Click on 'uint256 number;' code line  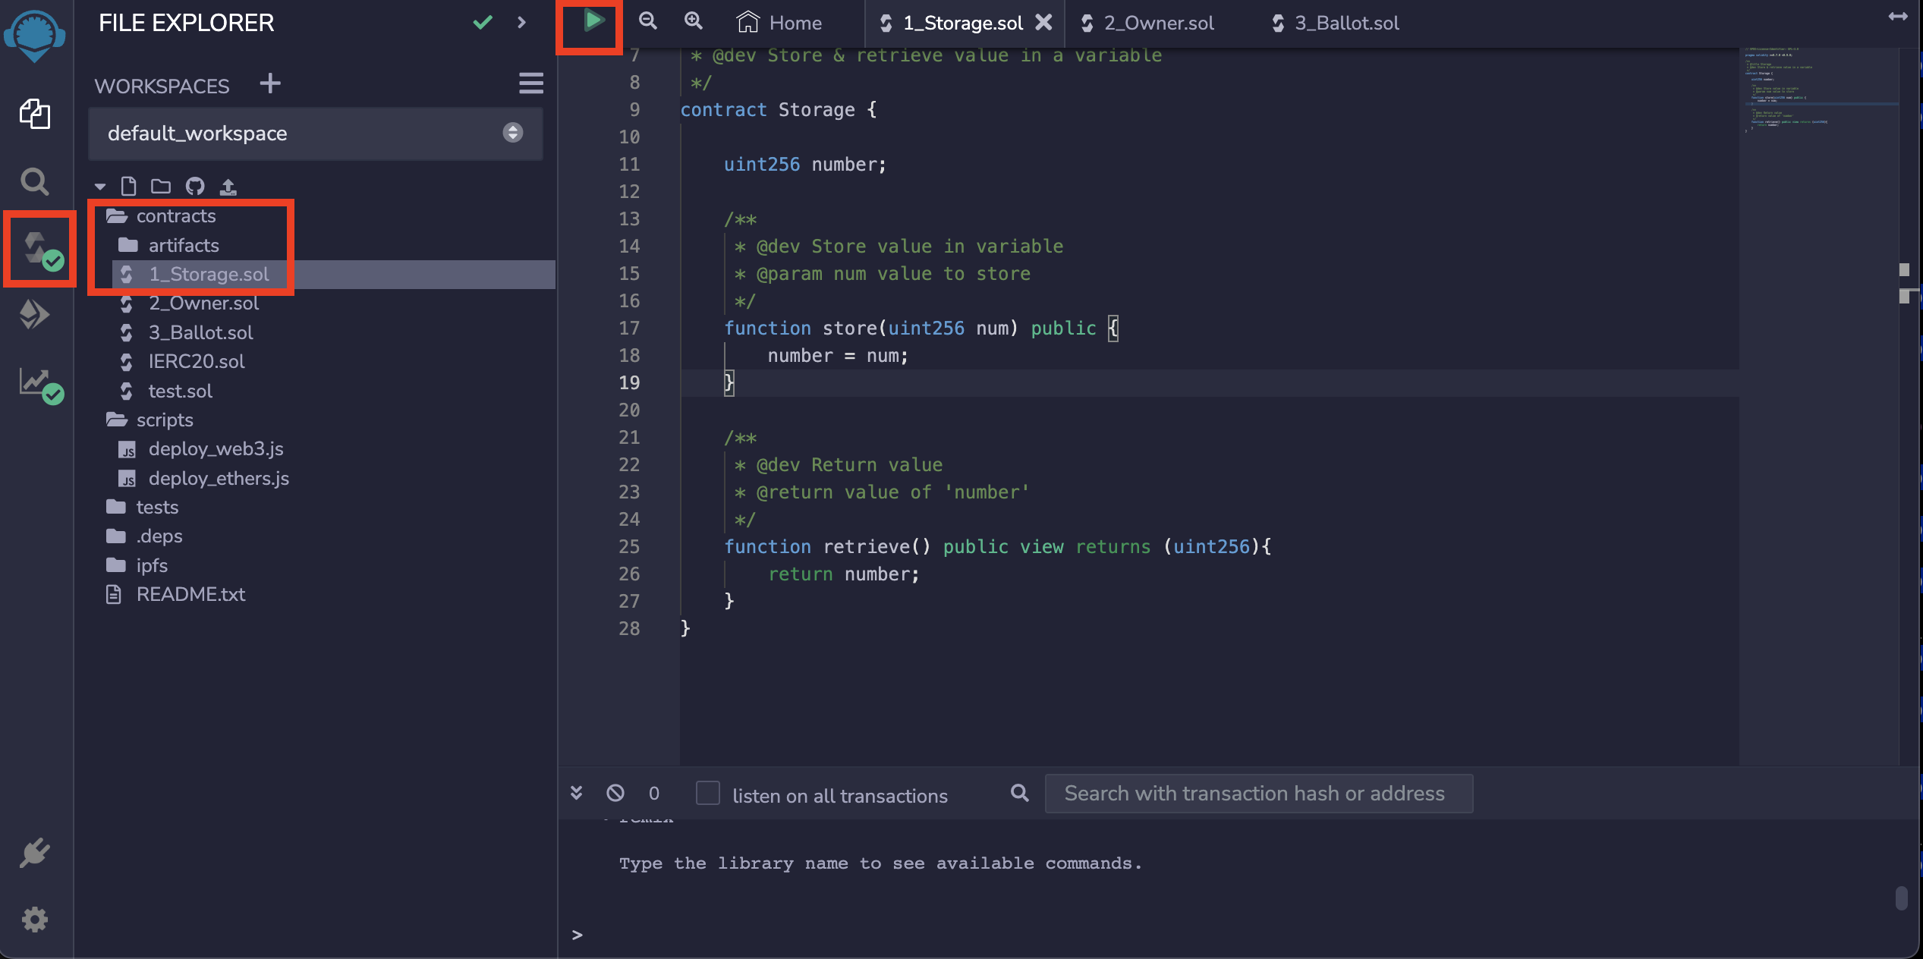(x=805, y=164)
